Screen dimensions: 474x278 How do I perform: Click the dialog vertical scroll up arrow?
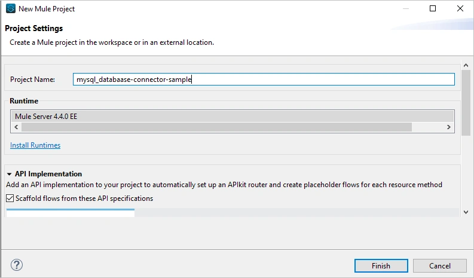466,65
